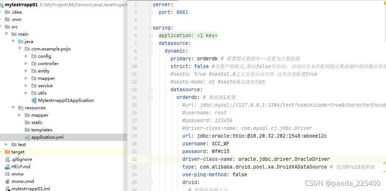Fold the spring block gutter marker
Viewport: 386px width, 191px height.
click(151, 28)
